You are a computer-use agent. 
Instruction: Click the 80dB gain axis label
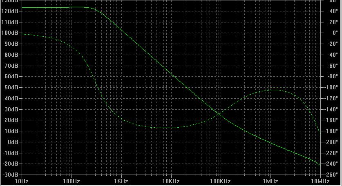[x=11, y=55]
